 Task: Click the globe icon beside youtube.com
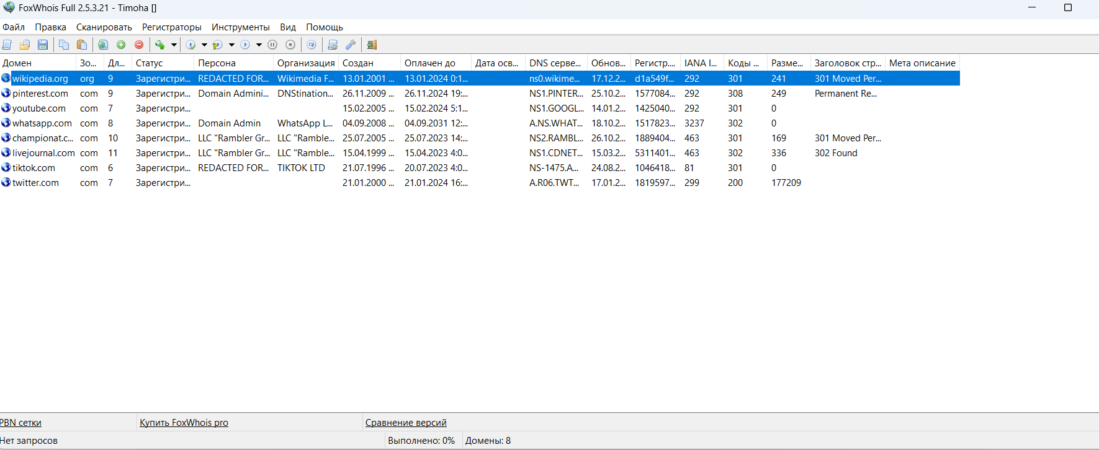(6, 108)
